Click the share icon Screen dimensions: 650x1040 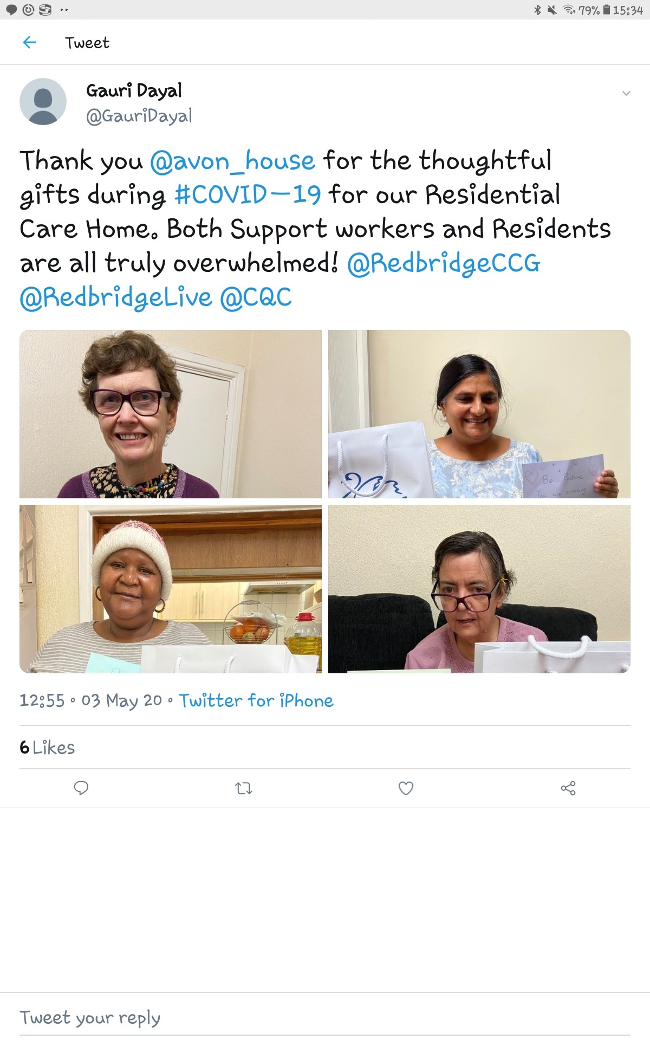click(x=568, y=788)
